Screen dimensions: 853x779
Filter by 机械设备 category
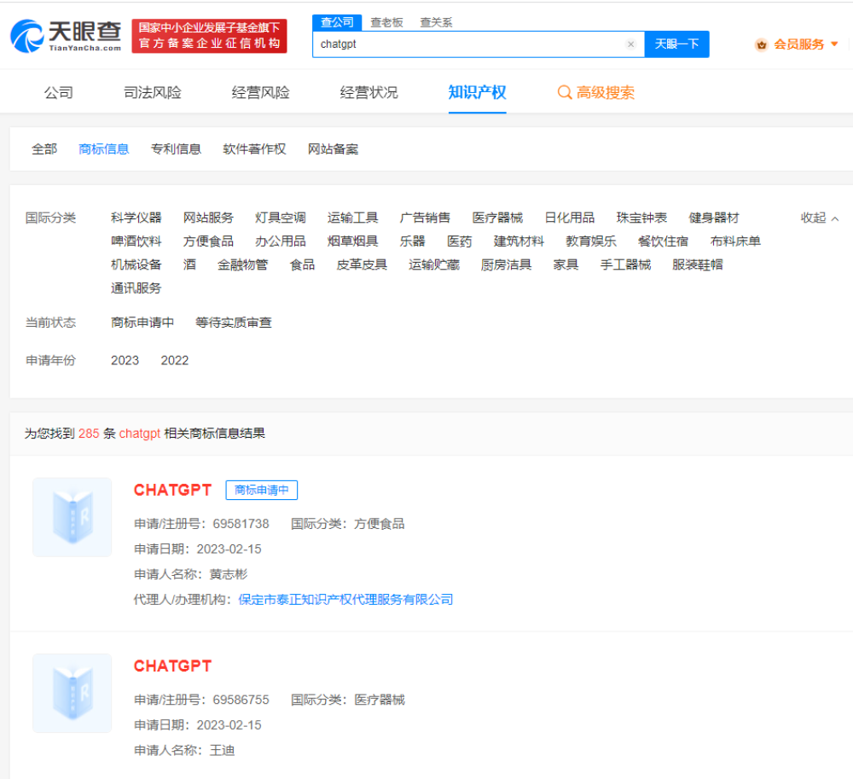coord(136,265)
